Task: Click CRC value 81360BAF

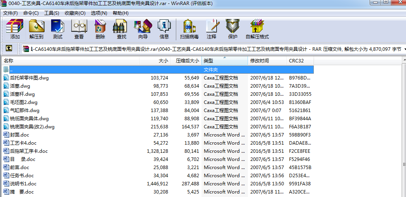Action: click(x=300, y=102)
